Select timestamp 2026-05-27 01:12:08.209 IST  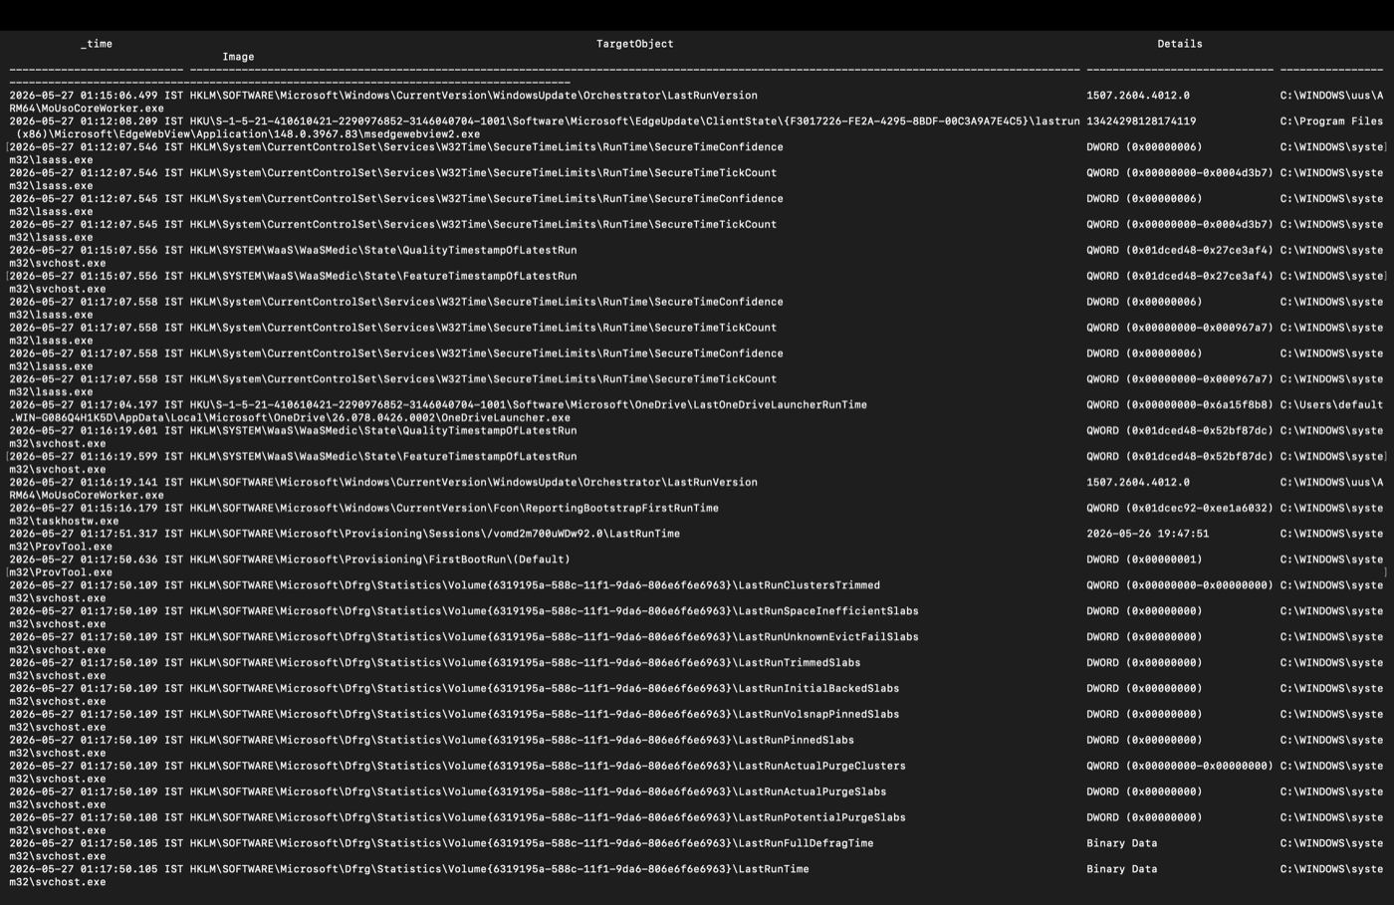[97, 121]
